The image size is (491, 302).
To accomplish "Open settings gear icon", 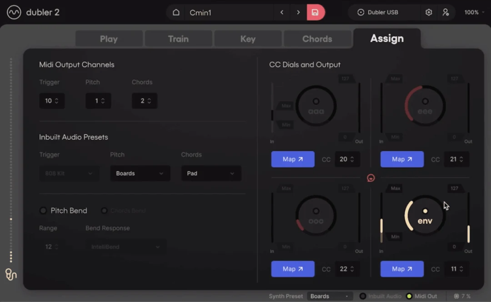I will [429, 12].
